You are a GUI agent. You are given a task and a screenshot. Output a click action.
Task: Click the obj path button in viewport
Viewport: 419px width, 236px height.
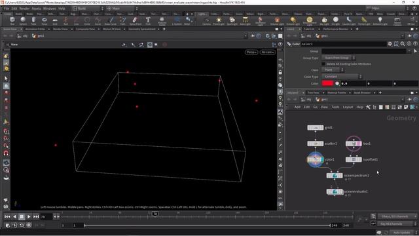coord(22,35)
